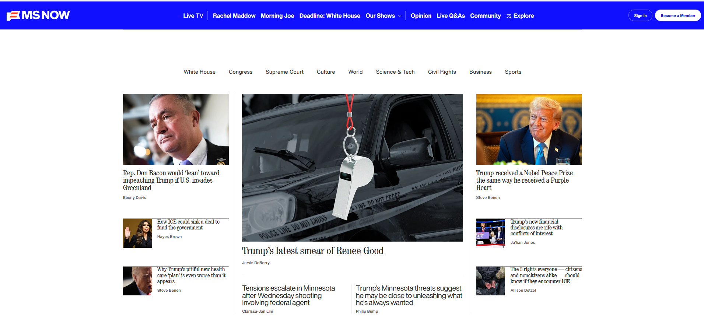The image size is (704, 316).
Task: Open the Explore search icon
Action: pyautogui.click(x=509, y=16)
